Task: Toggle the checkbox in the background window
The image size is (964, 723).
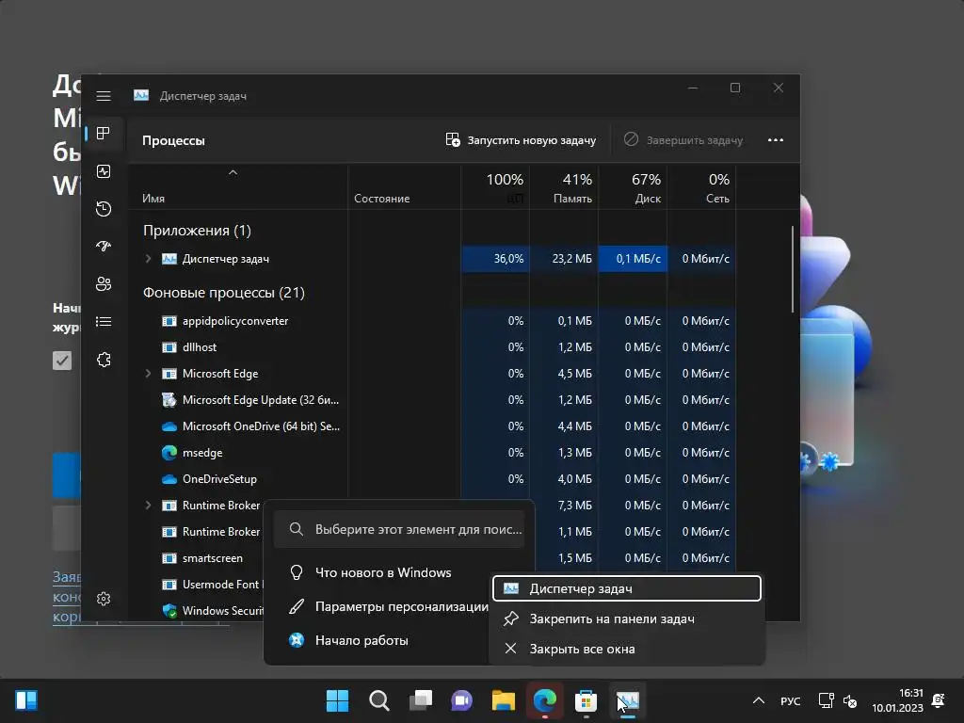Action: 62,361
